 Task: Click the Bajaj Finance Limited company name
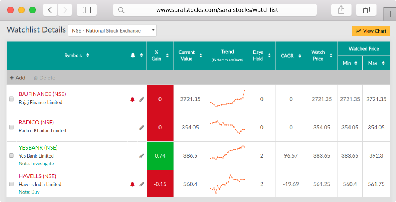tap(40, 102)
